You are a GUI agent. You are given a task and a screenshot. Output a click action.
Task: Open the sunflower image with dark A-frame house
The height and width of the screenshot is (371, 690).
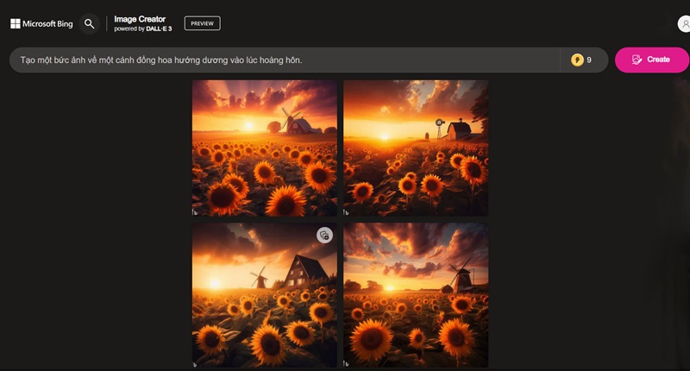point(265,295)
